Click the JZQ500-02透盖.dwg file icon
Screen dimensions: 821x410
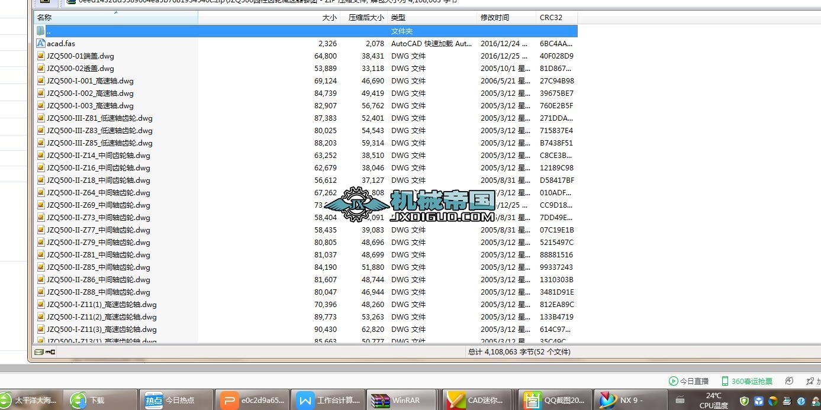[41, 68]
